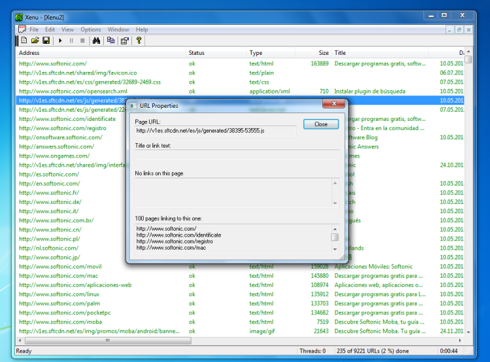This screenshot has height=362, width=490.
Task: Open Find with the binoculars icon
Action: click(96, 41)
